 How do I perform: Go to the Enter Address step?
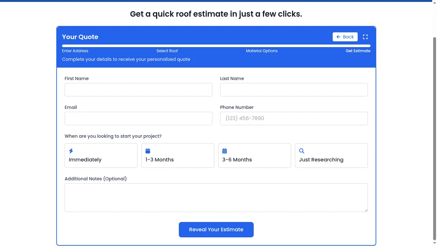[x=75, y=51]
